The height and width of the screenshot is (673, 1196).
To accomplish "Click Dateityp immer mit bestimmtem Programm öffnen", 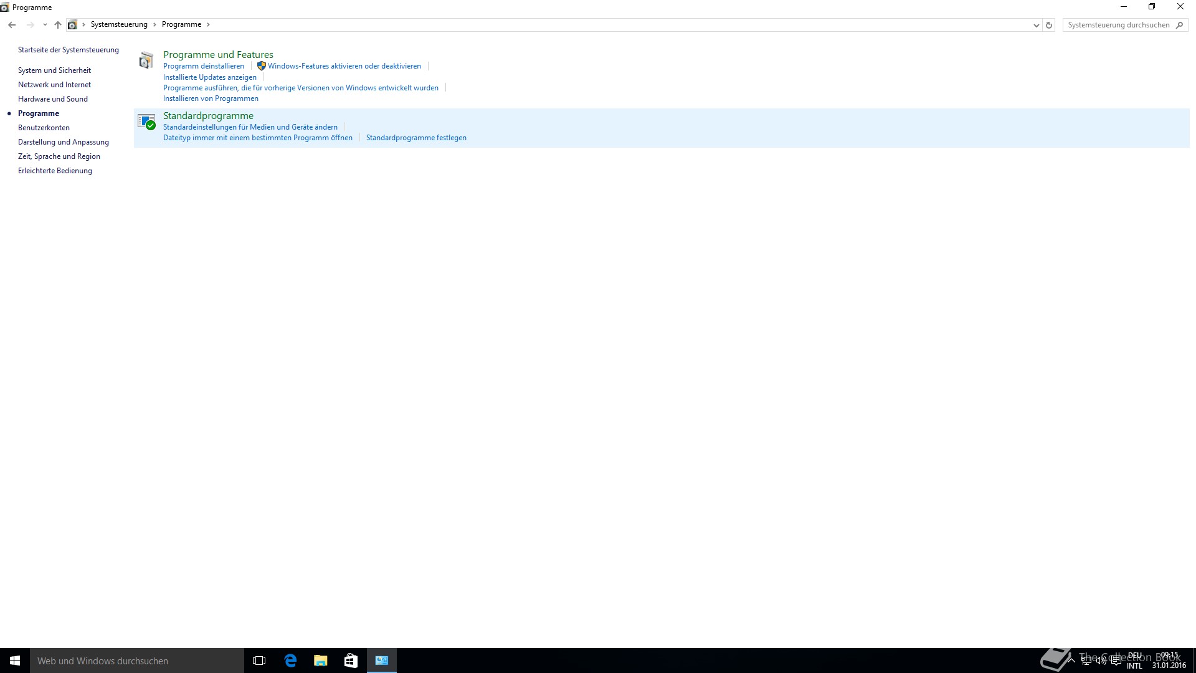I will click(258, 138).
